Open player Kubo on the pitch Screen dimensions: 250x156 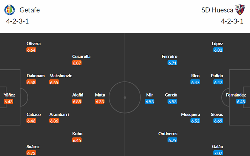tap(77, 134)
